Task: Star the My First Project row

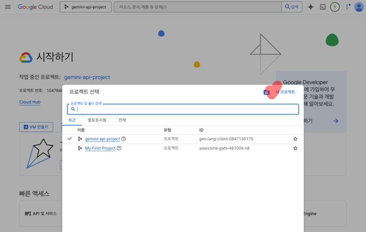Action: [x=295, y=148]
